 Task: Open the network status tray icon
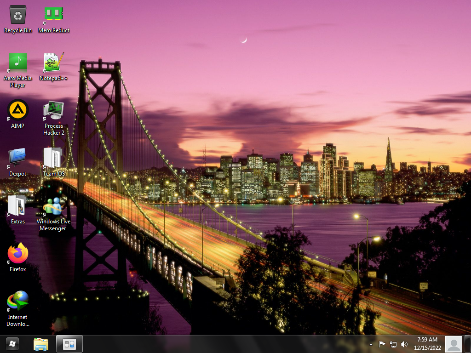(393, 344)
